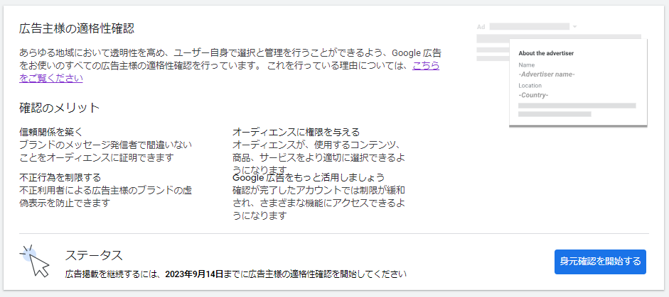This screenshot has height=297, width=669.
Task: Click the 2023年9月14日 deadline date
Action: pos(194,274)
